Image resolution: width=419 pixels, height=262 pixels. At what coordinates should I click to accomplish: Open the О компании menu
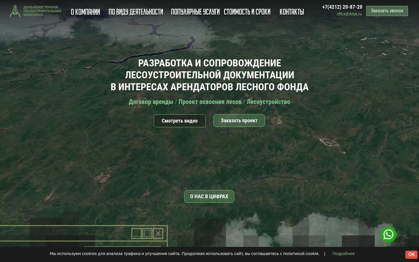pos(85,12)
